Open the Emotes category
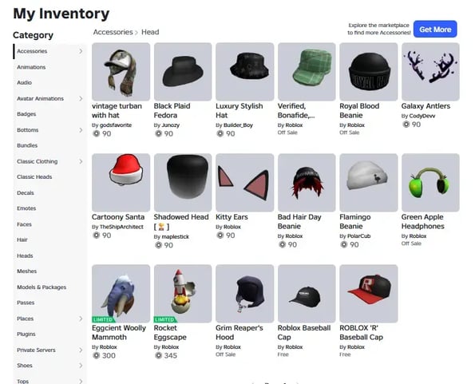 tap(26, 208)
